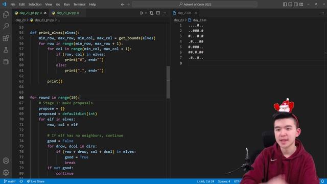The image size is (327, 184).
Task: Open the Edit menu
Action: coord(22,5)
